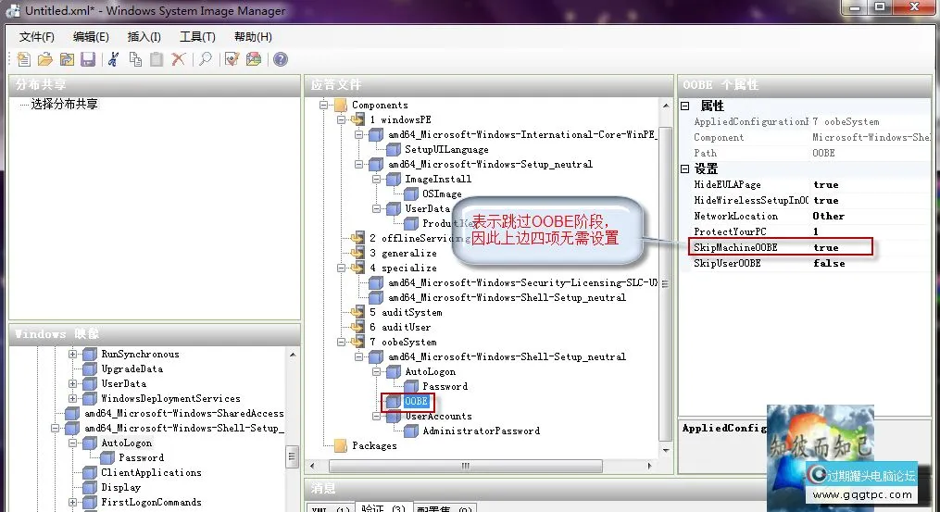Viewport: 940px width, 512px height.
Task: Click the Select Windows Image toolbar icon
Action: click(67, 59)
